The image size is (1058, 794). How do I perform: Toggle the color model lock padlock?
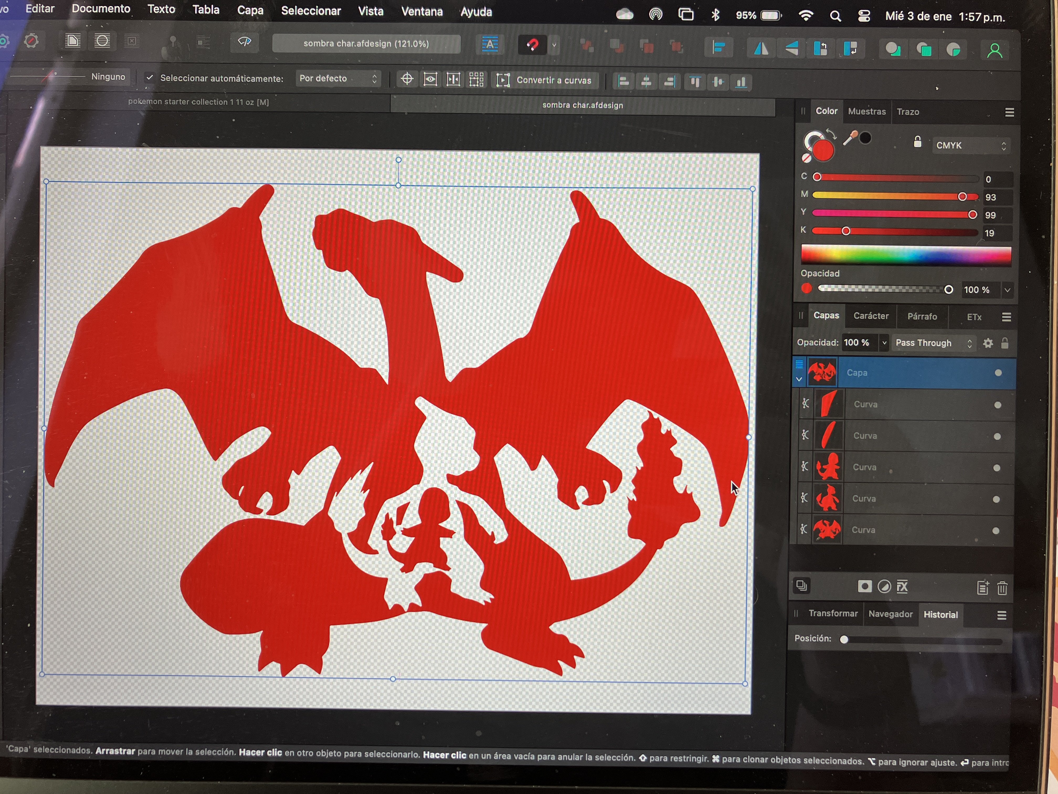click(917, 142)
